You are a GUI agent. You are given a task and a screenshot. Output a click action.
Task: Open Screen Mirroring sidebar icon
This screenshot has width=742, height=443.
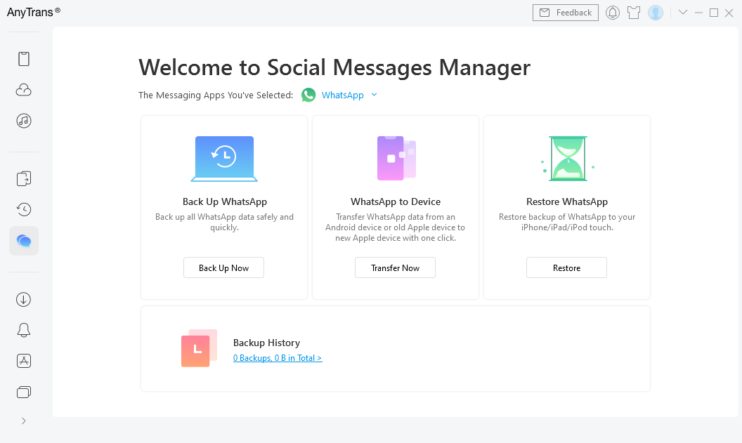(x=24, y=392)
